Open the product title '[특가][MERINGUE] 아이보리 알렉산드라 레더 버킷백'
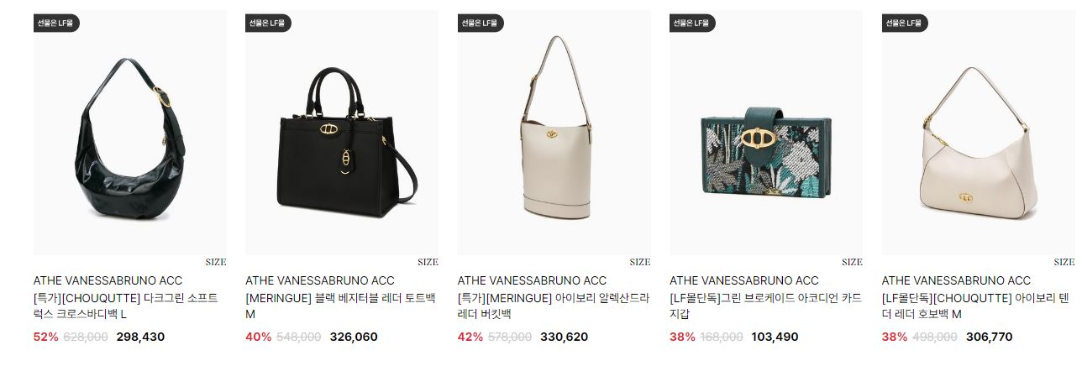Screen dimensions: 1082x387 click(x=554, y=306)
